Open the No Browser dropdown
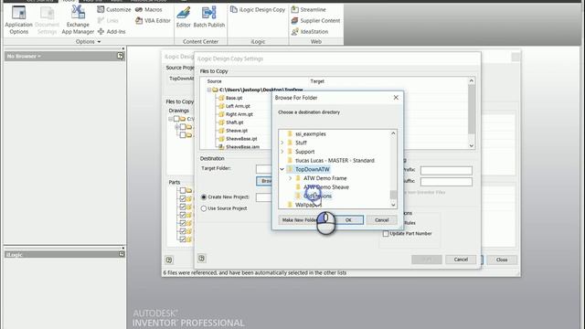 point(24,56)
